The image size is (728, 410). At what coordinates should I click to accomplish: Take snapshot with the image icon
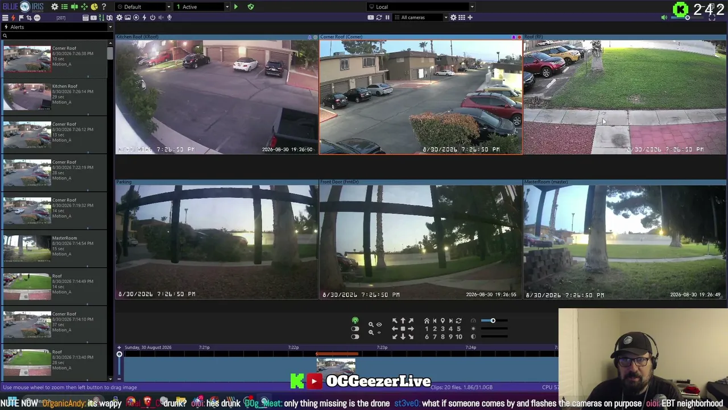(127, 18)
